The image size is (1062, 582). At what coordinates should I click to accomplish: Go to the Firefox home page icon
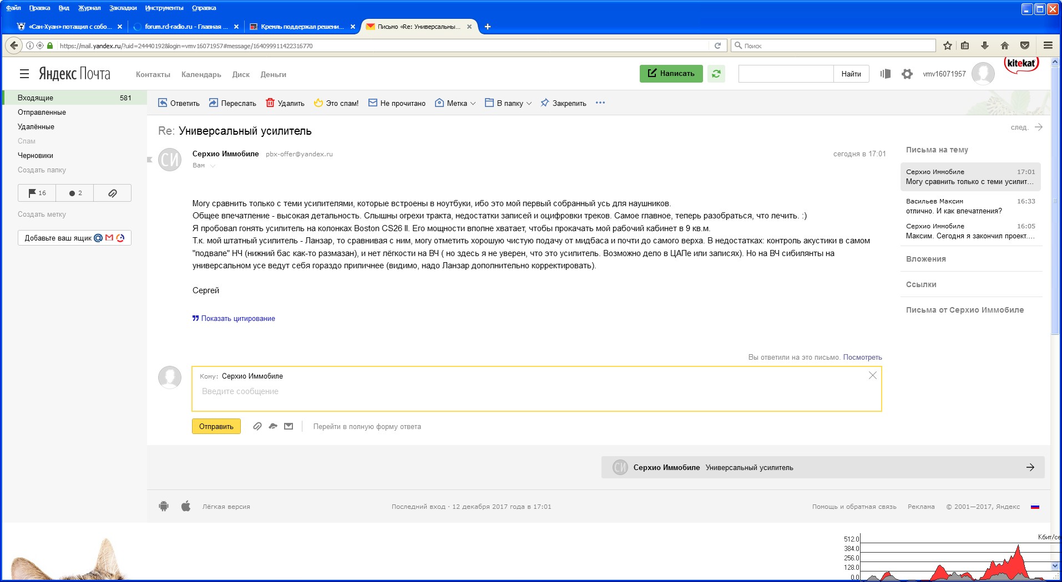pyautogui.click(x=1005, y=45)
